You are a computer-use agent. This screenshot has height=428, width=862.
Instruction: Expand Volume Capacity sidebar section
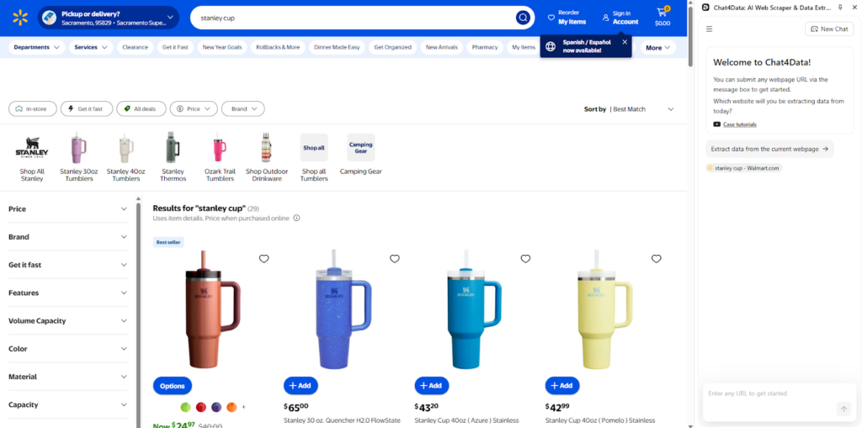68,321
